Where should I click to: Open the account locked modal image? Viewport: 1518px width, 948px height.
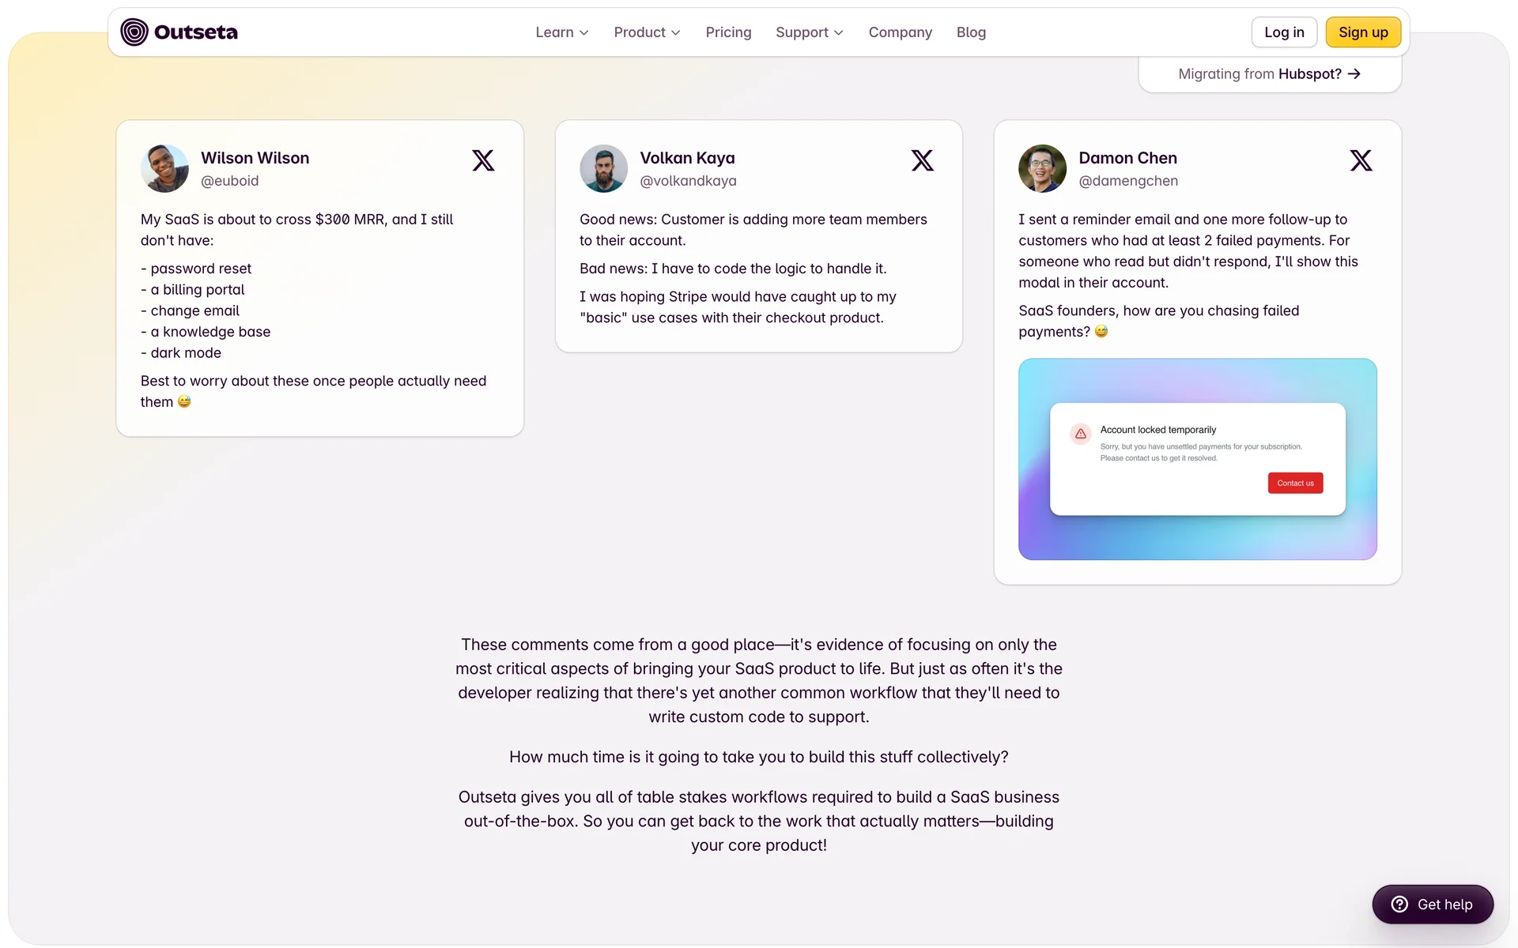tap(1197, 459)
